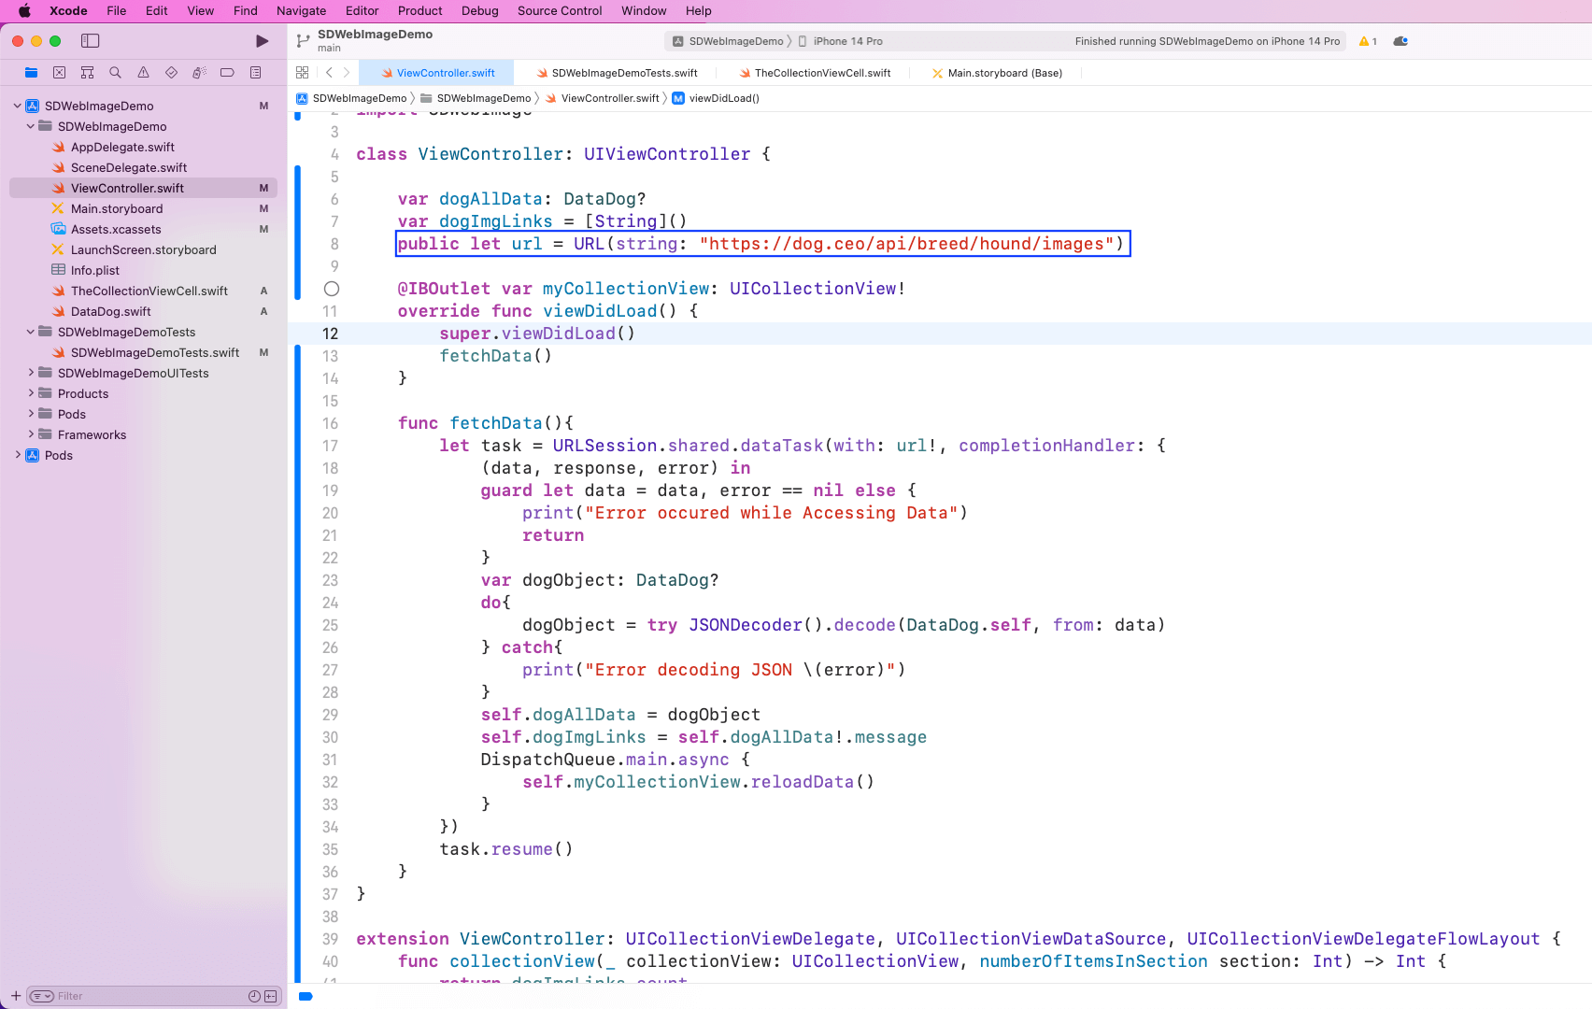Show the Issue navigator warning icon

click(143, 73)
